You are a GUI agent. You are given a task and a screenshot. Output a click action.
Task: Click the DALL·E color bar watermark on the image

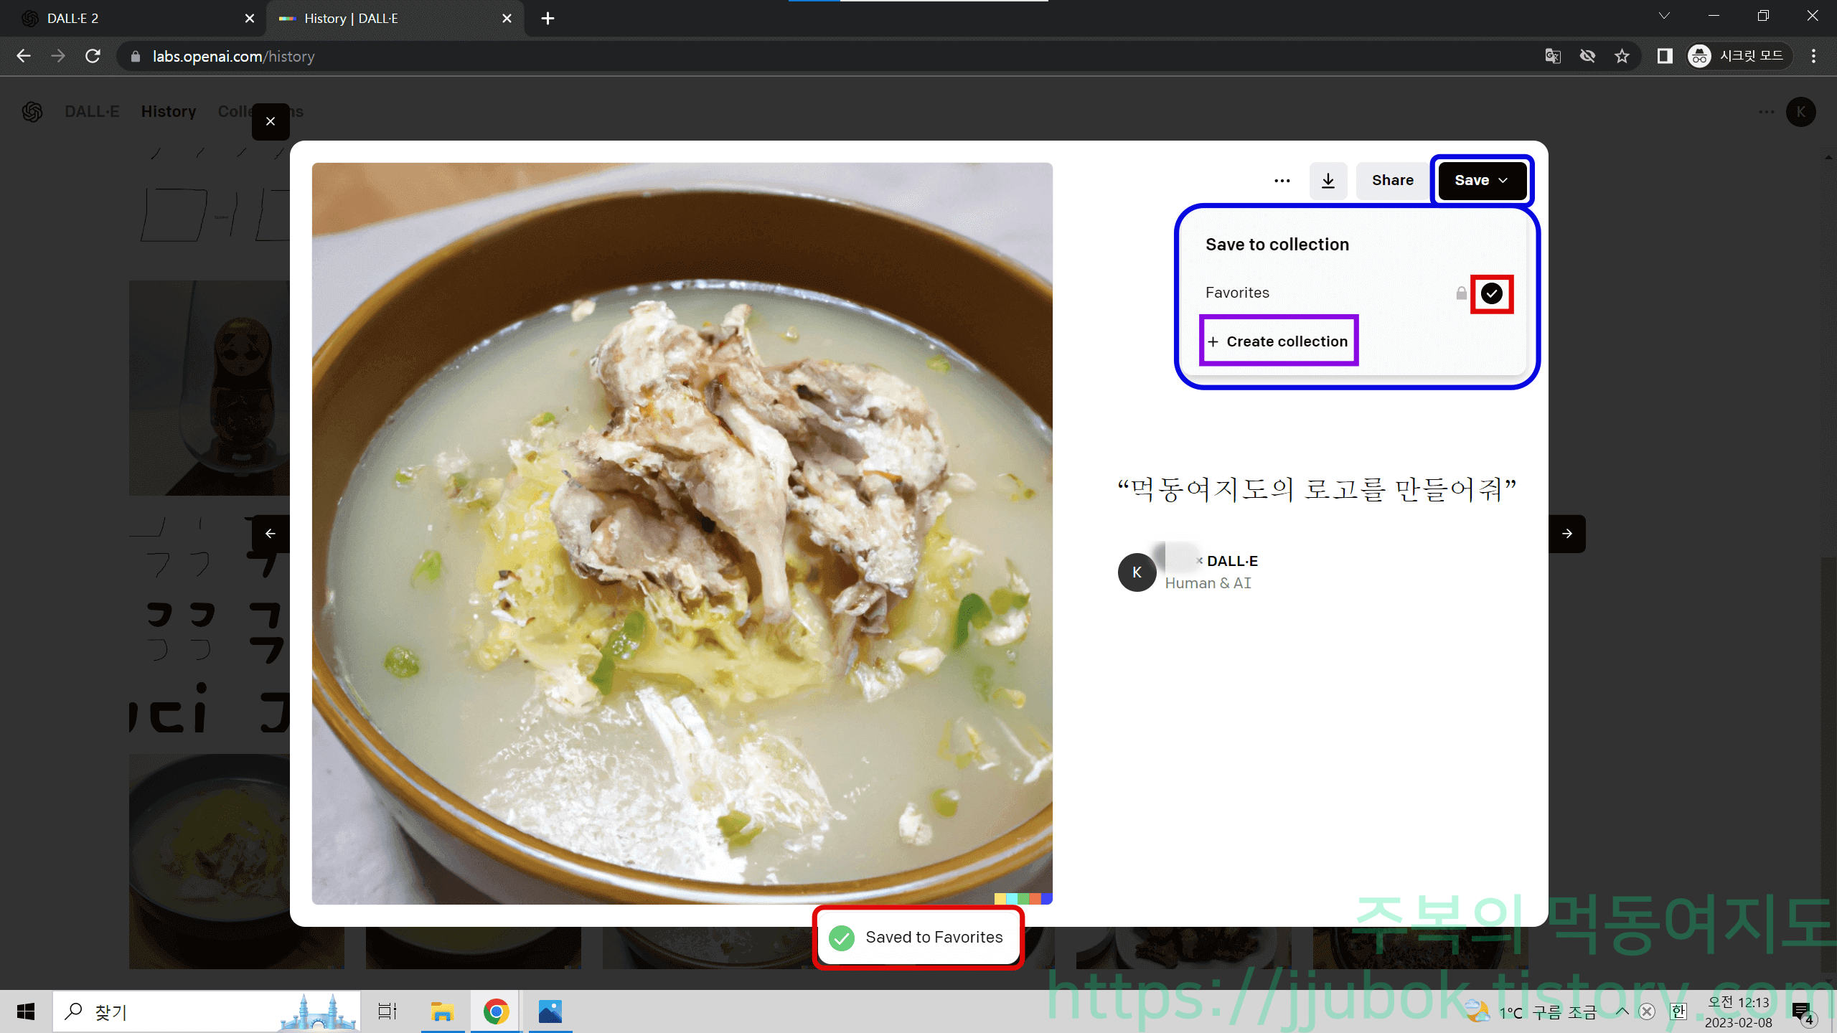pos(1022,898)
